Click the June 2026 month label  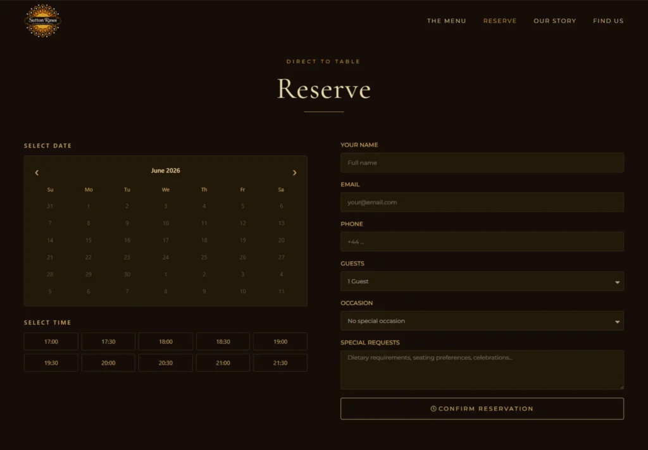click(x=165, y=171)
